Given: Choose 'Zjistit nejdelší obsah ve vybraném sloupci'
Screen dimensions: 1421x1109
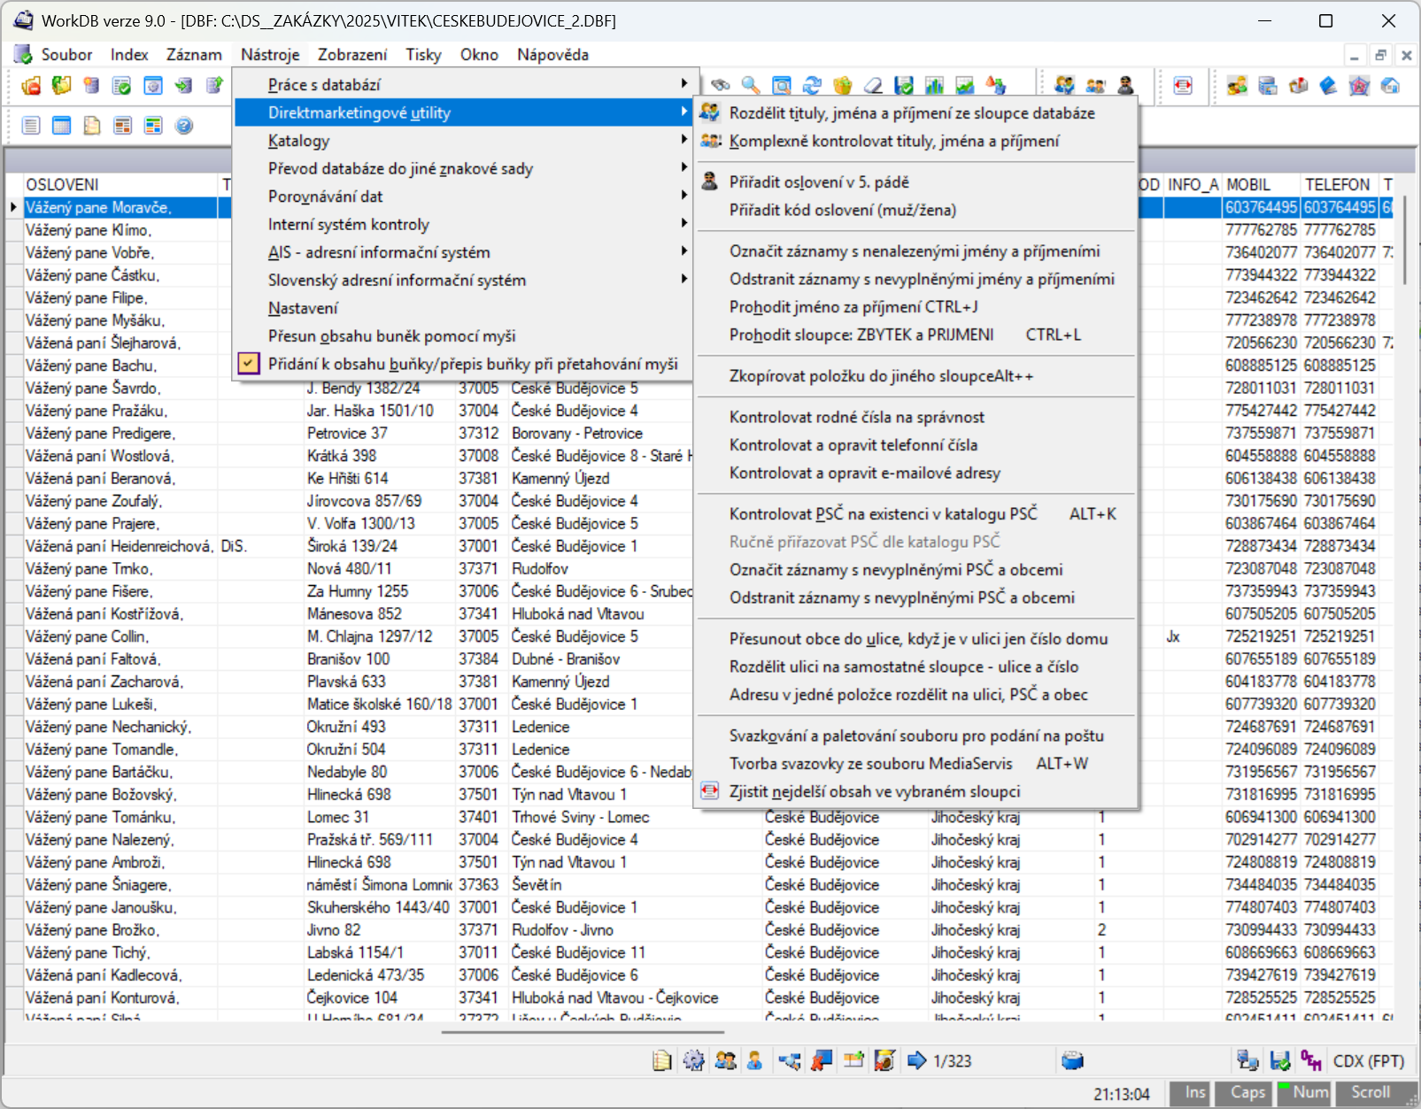Looking at the screenshot, I should (915, 791).
